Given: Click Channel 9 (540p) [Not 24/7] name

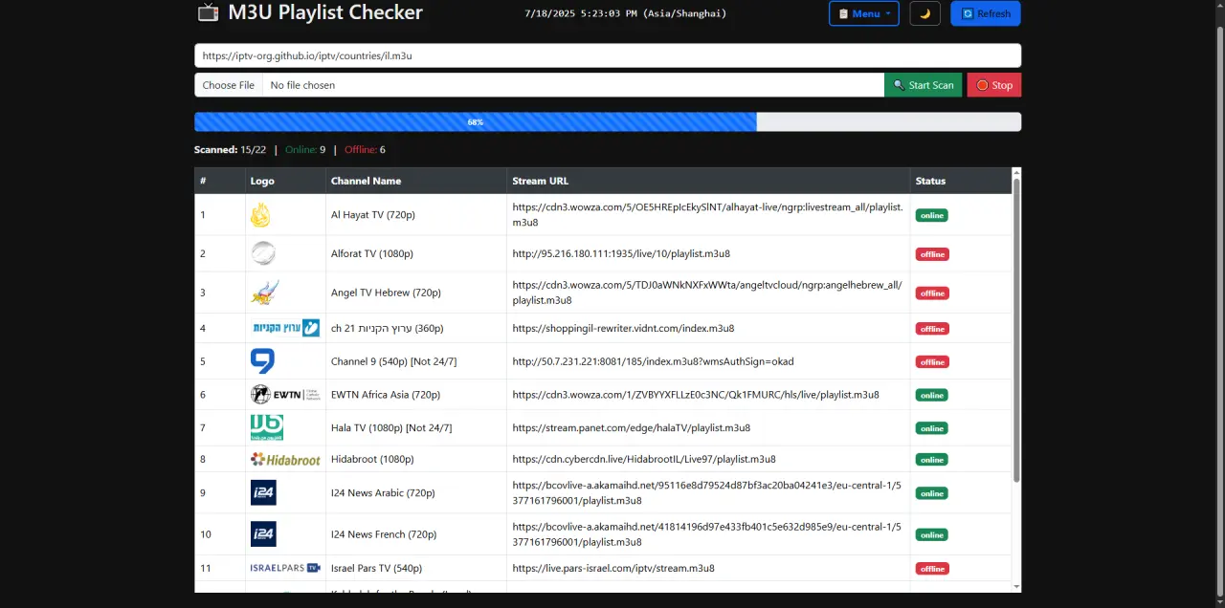Looking at the screenshot, I should pyautogui.click(x=393, y=361).
